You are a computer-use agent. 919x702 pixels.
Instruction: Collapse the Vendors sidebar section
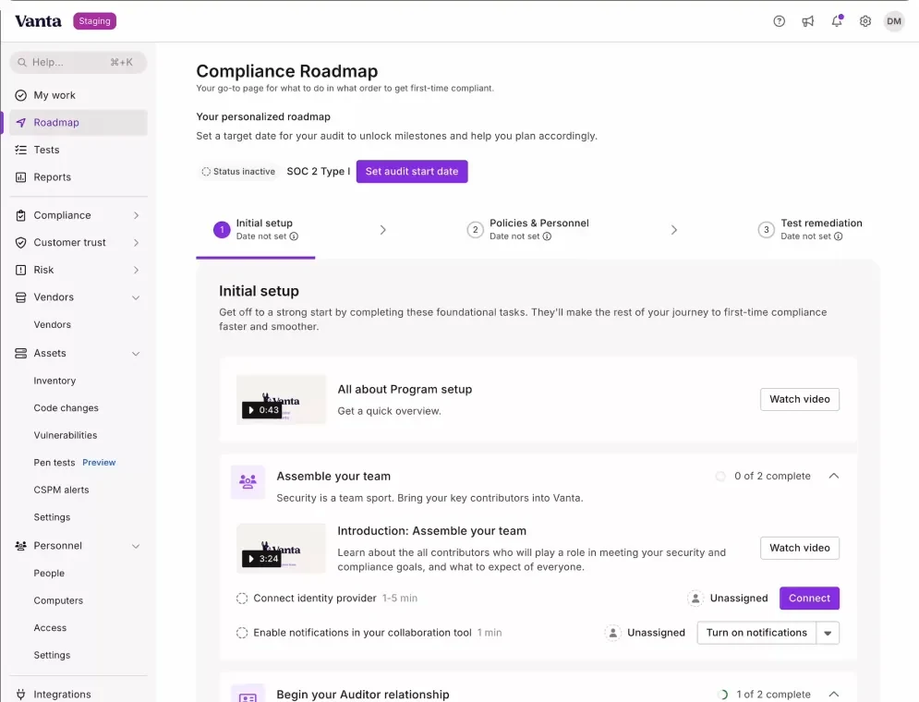tap(136, 297)
